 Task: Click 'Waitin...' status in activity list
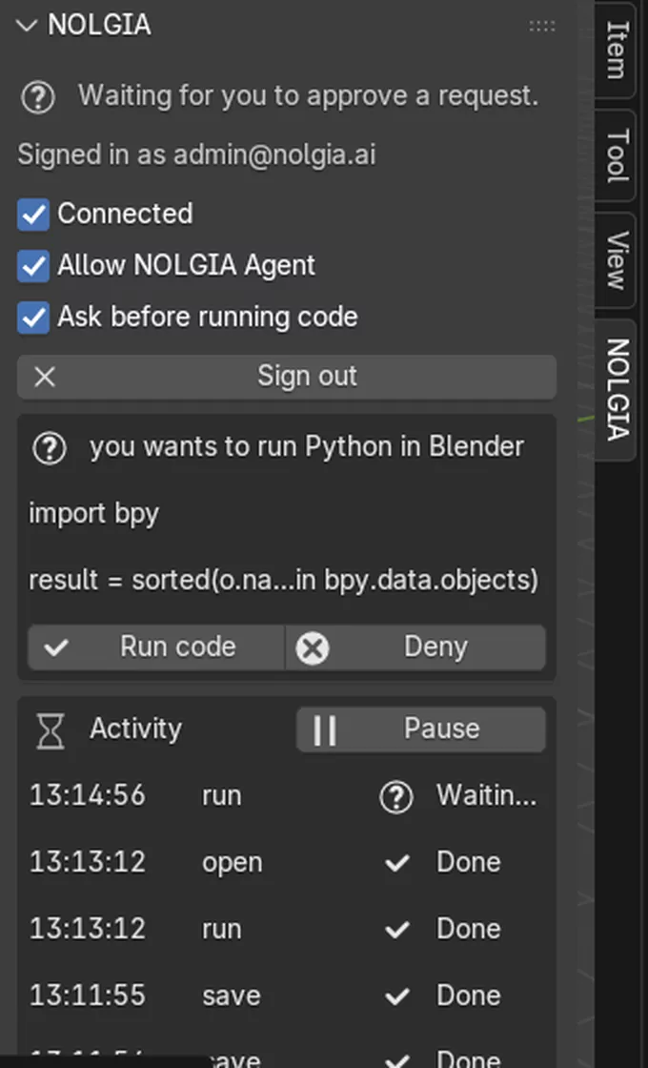tap(486, 795)
